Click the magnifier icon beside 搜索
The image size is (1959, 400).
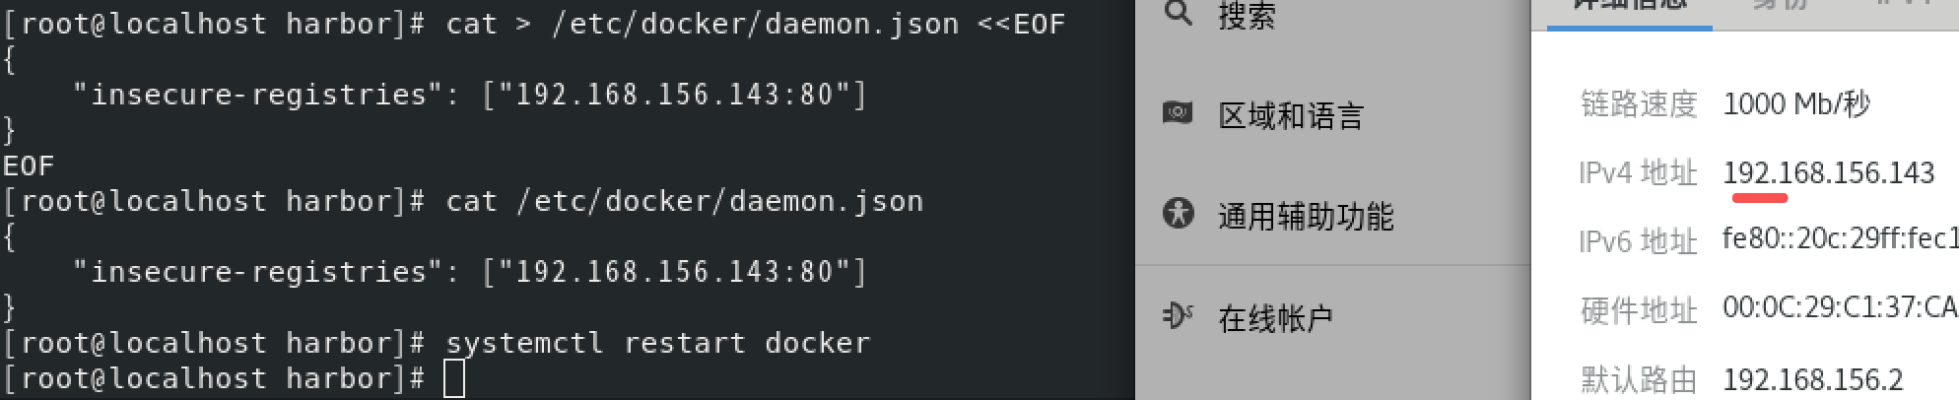click(1178, 14)
